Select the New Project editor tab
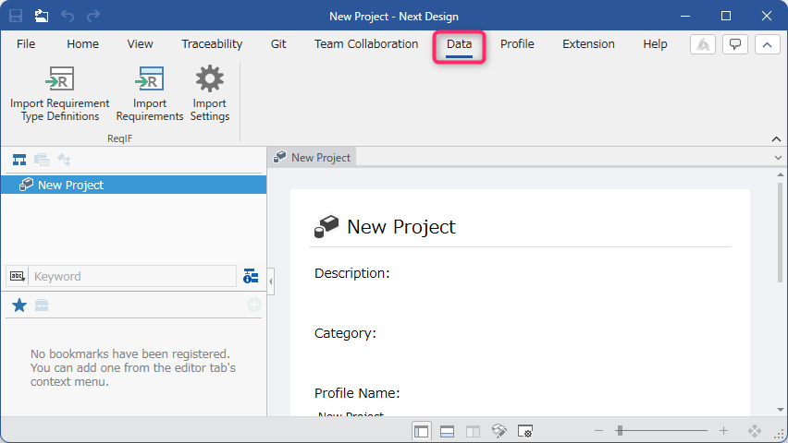Image resolution: width=788 pixels, height=443 pixels. coord(312,157)
